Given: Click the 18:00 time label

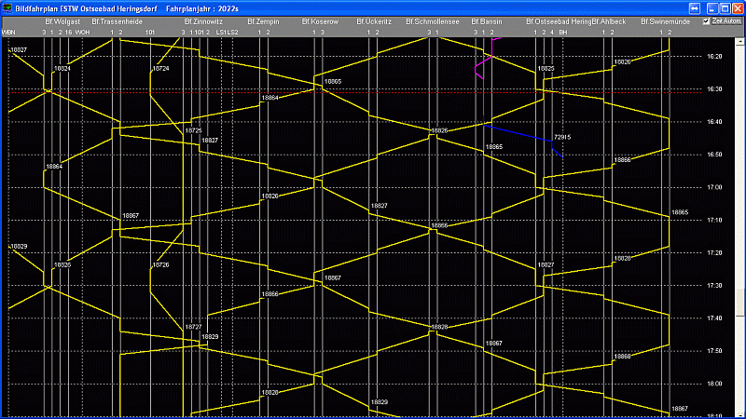Looking at the screenshot, I should pyautogui.click(x=714, y=384).
